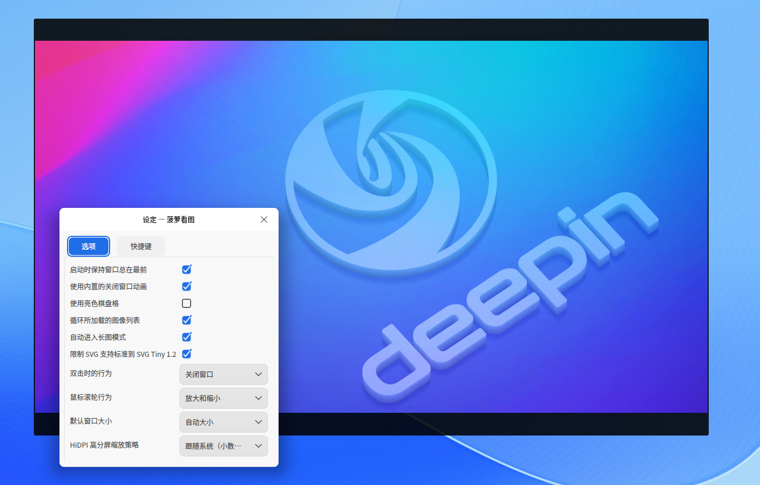760x485 pixels.
Task: Uncheck 使用内置的关闭窗口动画
Action: (187, 286)
